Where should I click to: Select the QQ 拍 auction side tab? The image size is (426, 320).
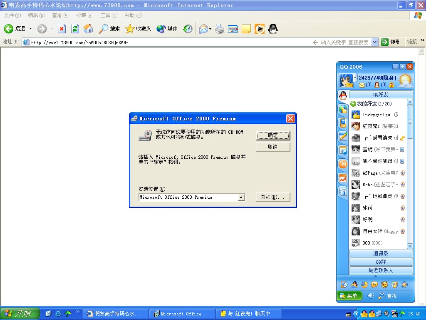[x=343, y=164]
